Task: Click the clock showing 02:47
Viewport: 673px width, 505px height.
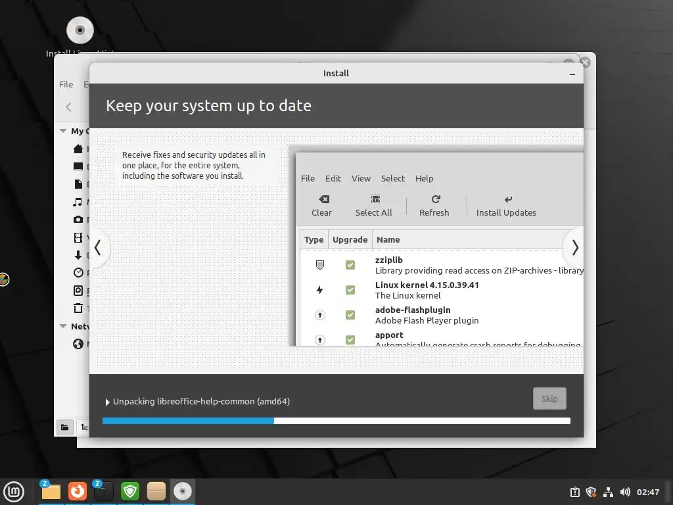Action: 648,492
